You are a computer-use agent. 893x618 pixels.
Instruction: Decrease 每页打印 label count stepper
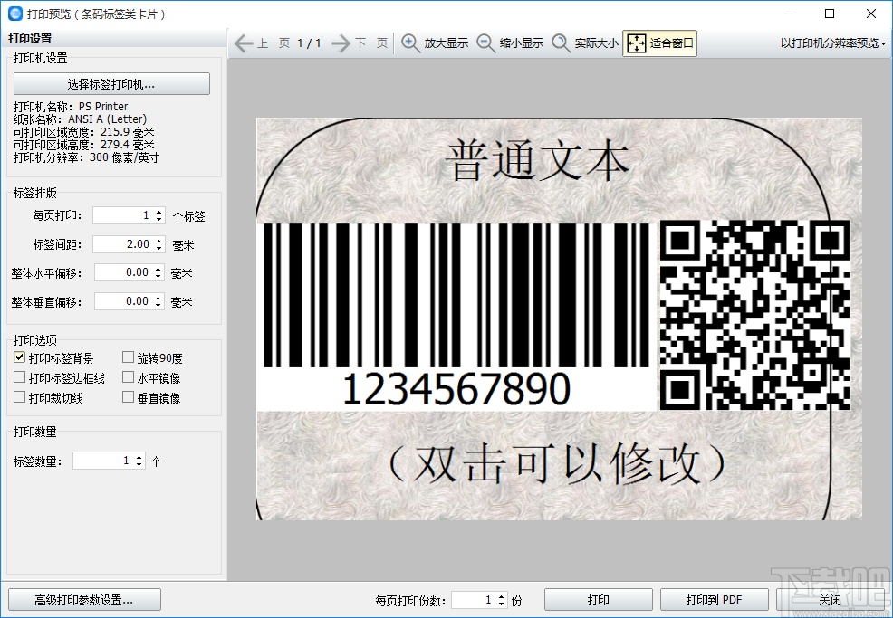point(158,219)
